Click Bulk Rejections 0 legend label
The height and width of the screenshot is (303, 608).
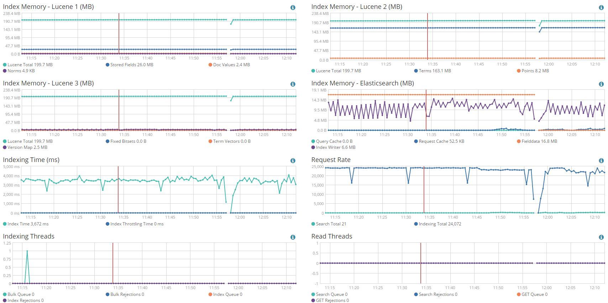pyautogui.click(x=127, y=294)
